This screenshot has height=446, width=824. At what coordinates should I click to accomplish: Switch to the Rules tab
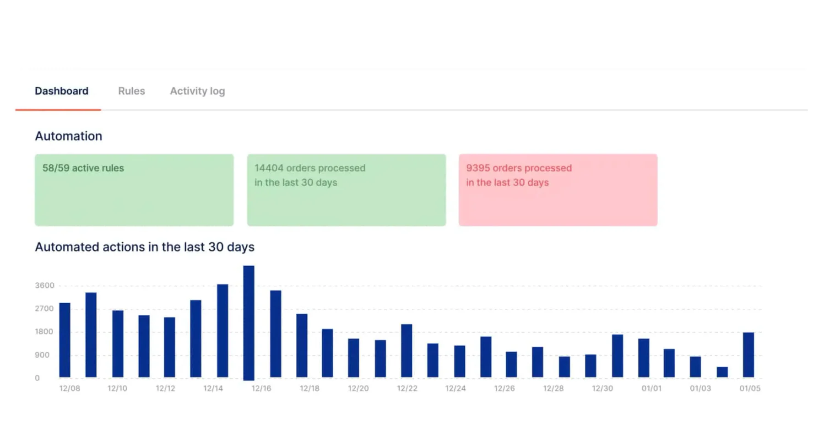click(x=131, y=91)
